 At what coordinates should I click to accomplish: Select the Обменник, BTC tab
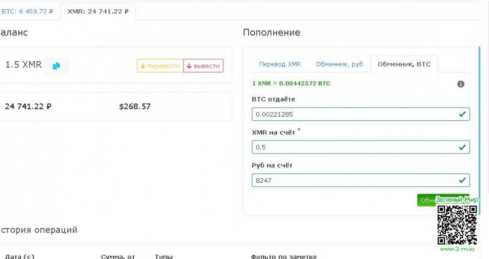pyautogui.click(x=404, y=64)
